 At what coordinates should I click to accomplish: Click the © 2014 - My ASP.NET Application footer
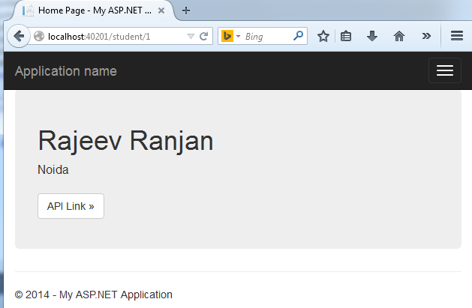(94, 295)
